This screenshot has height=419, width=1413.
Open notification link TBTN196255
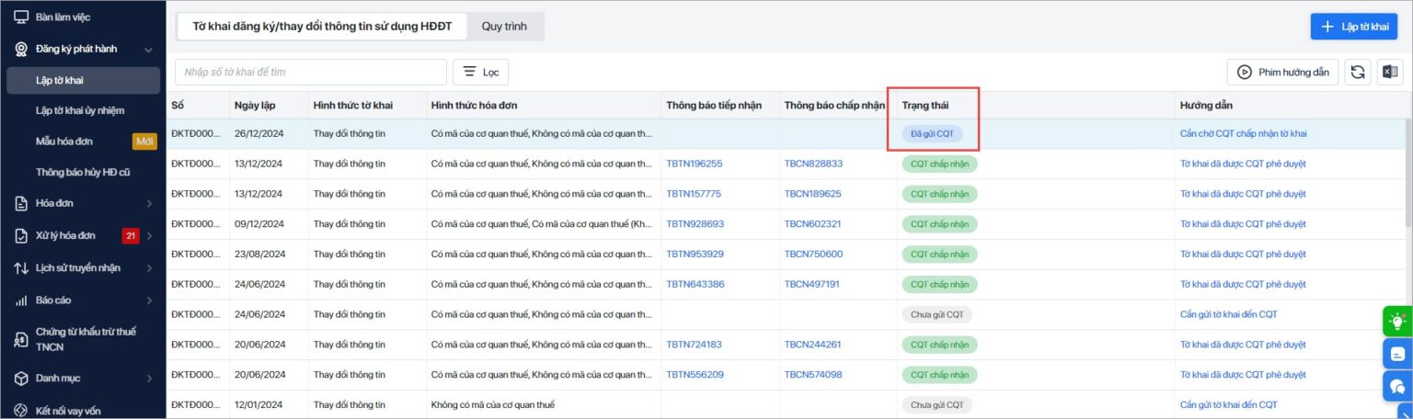point(695,164)
